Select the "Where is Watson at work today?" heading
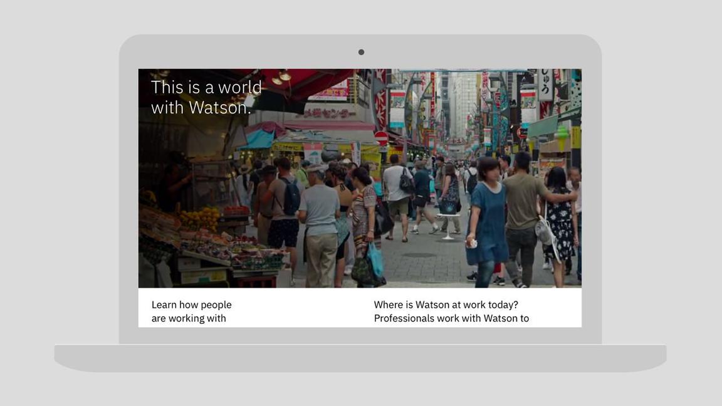This screenshot has height=406, width=722. click(x=446, y=304)
